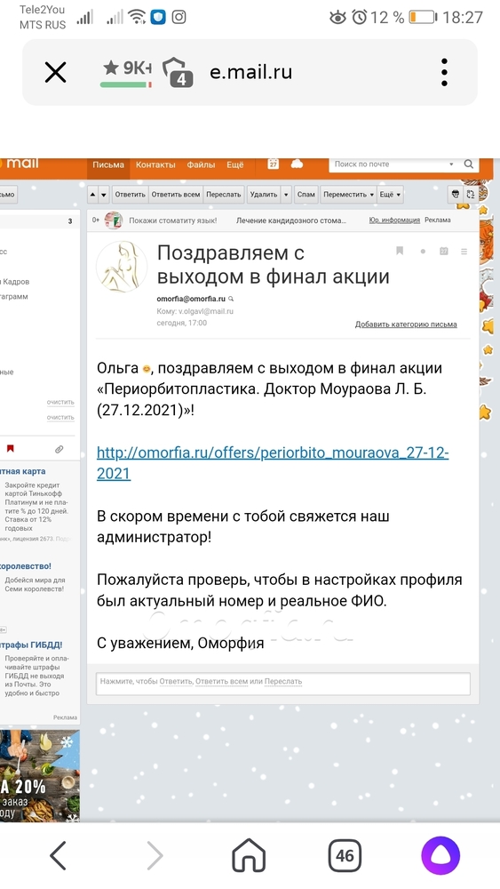Viewport: 500px width, 889px height.
Task: Switch to the Файлы tab
Action: 201,165
